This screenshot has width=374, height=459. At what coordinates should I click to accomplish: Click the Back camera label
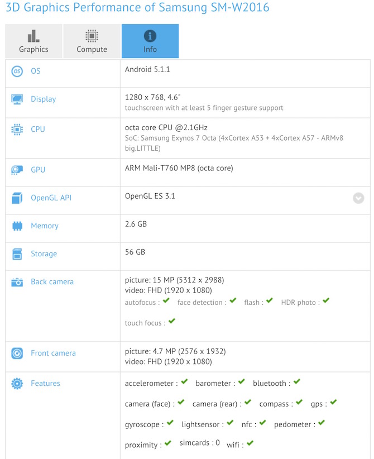point(52,282)
